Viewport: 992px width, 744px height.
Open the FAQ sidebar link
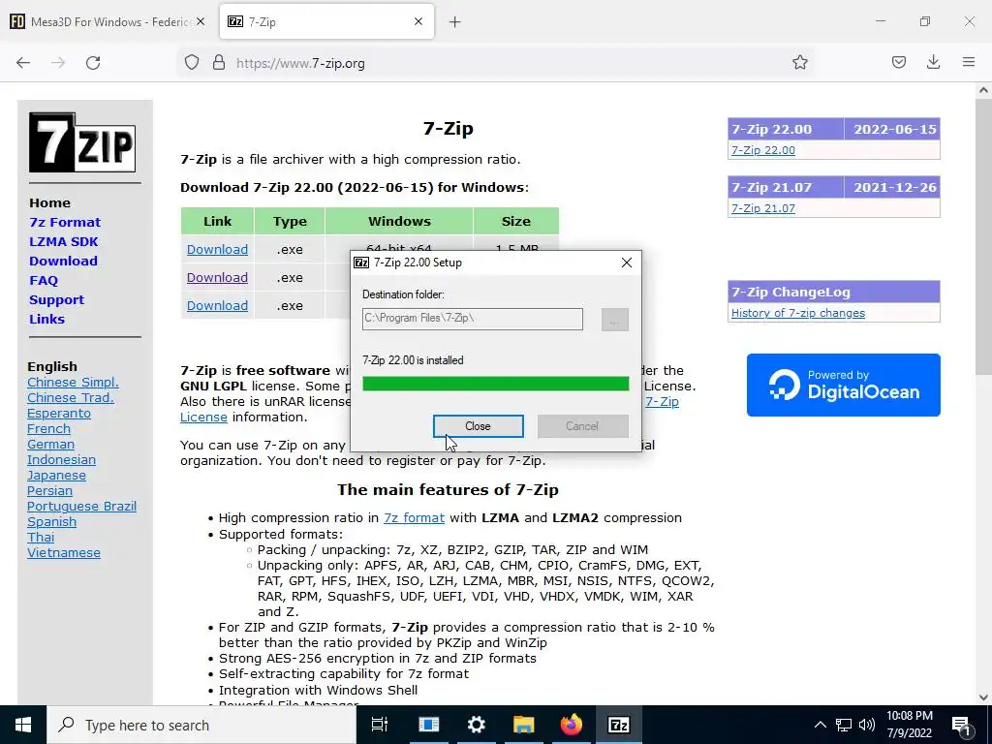(44, 280)
